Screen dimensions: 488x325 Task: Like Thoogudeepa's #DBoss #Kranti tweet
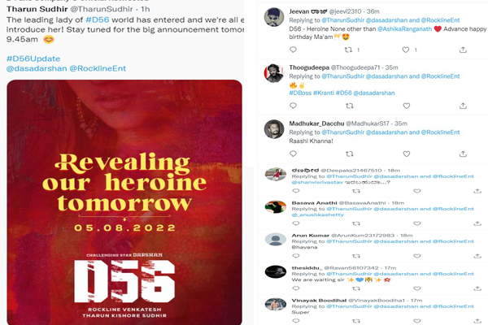[407, 106]
